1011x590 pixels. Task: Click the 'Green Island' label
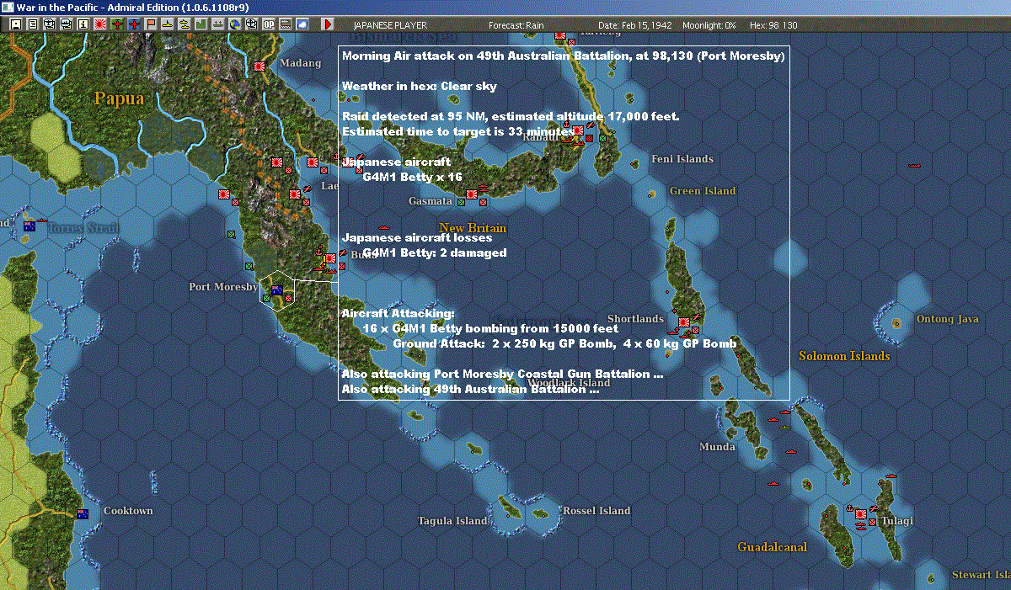click(703, 191)
